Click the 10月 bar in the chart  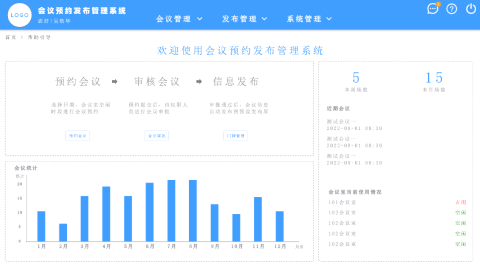click(236, 228)
